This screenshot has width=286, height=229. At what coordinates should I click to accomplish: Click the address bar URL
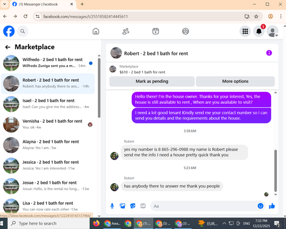tap(85, 17)
